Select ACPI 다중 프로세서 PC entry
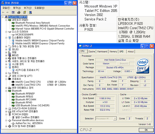155x134 pixels. [27, 70]
